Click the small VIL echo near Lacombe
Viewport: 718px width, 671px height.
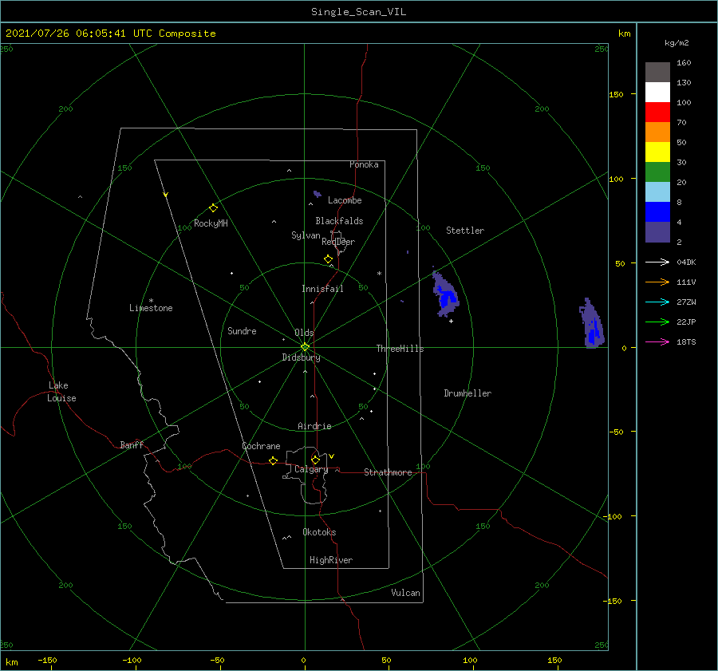317,194
